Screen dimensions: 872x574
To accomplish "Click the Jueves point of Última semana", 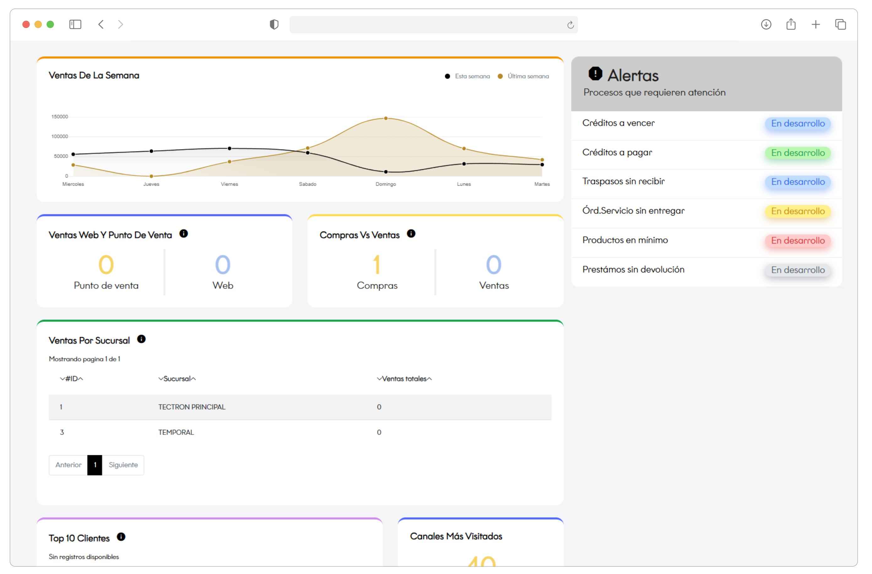I will pyautogui.click(x=151, y=176).
